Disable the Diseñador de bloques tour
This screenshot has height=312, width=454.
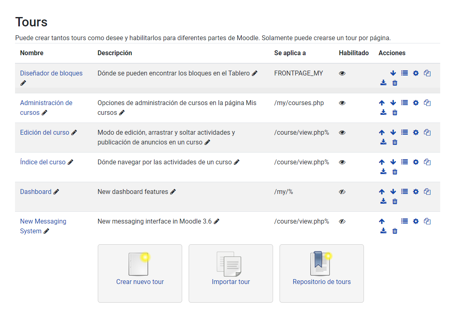342,73
